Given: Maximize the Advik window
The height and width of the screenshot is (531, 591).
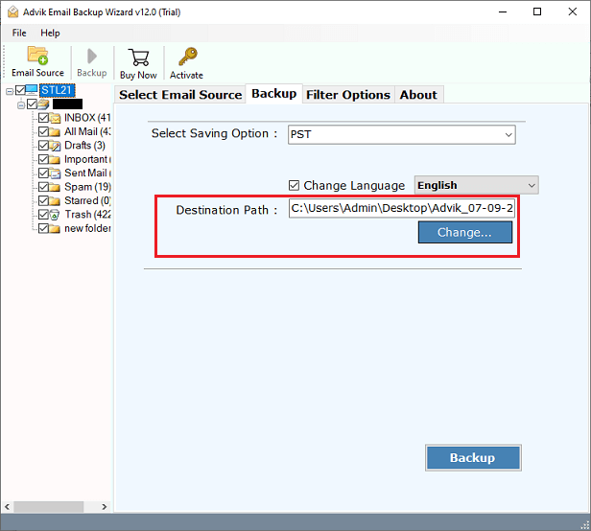Looking at the screenshot, I should 537,12.
